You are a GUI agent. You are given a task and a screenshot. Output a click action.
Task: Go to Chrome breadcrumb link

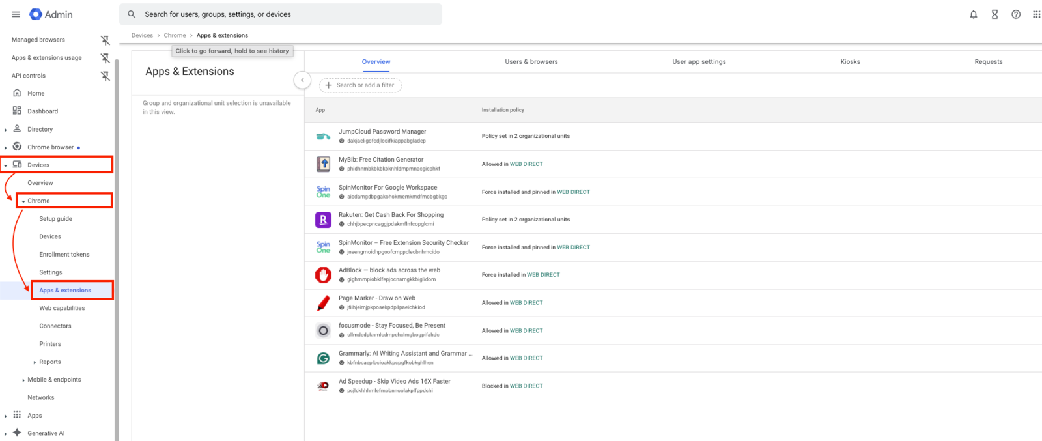tap(175, 35)
